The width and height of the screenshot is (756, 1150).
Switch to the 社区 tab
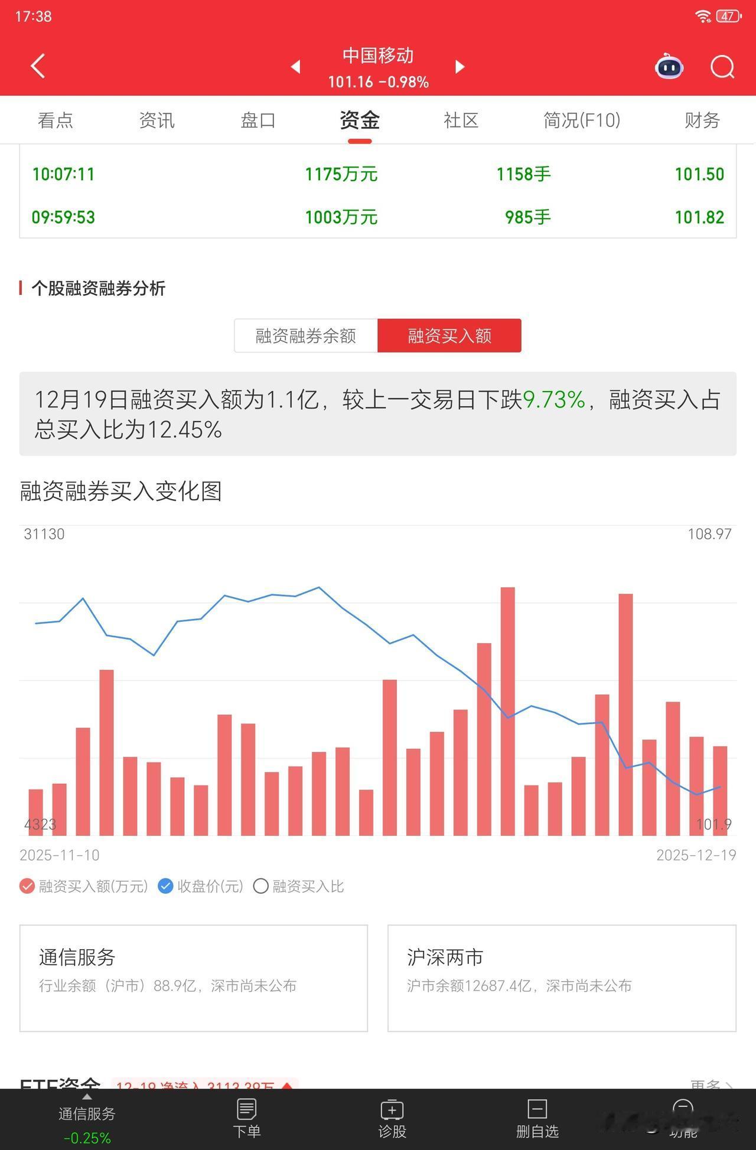[x=461, y=120]
